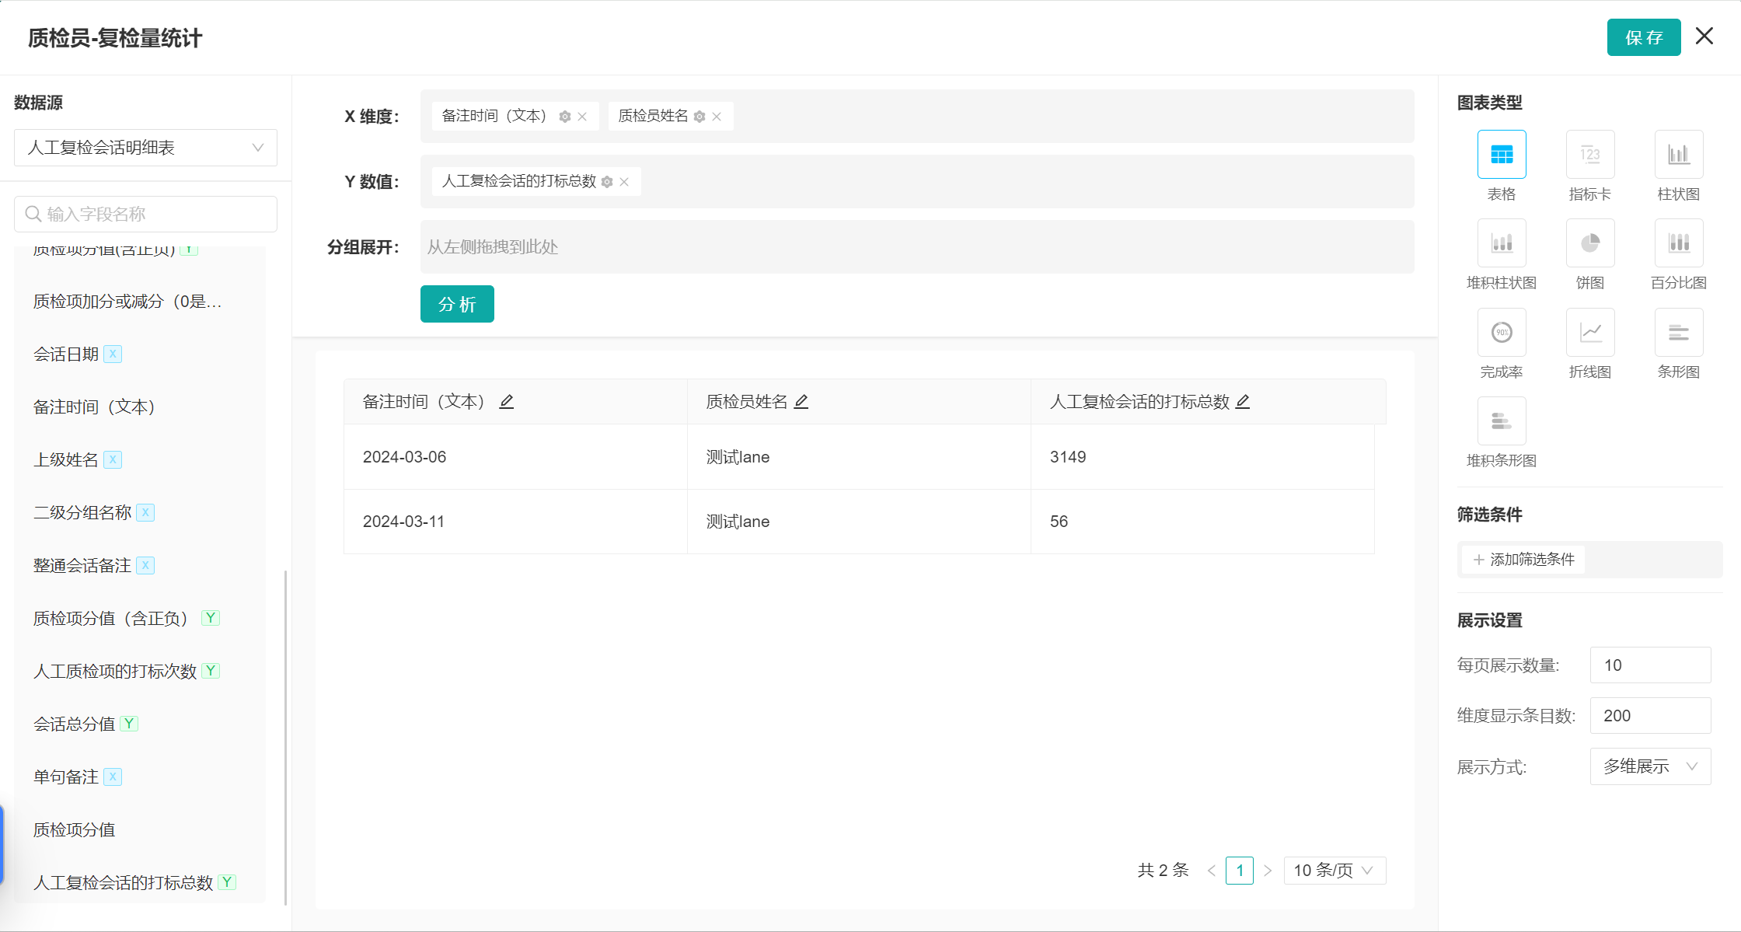Click the field list scrollbar
The image size is (1741, 932).
point(286,738)
